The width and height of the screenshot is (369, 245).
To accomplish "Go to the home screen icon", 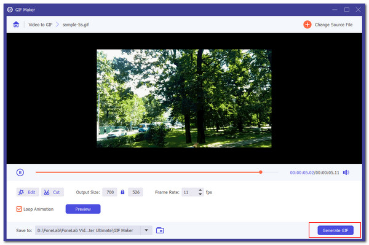I will coord(16,25).
